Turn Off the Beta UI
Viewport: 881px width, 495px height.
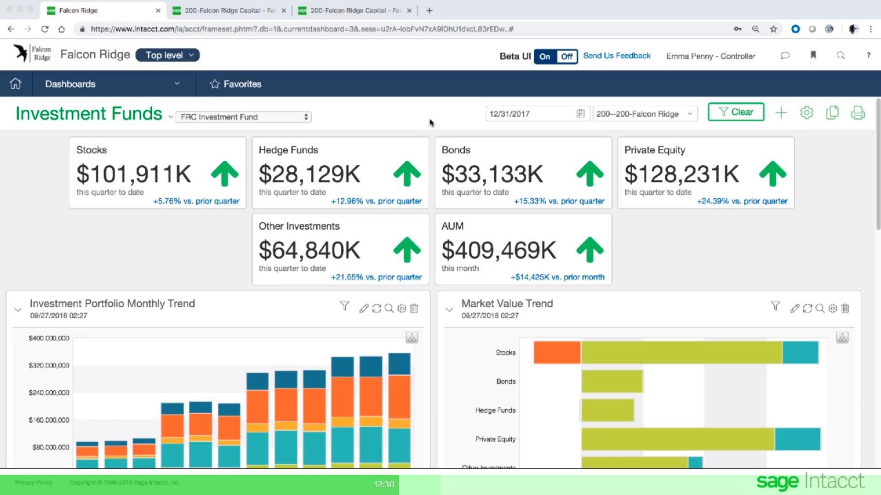click(567, 56)
